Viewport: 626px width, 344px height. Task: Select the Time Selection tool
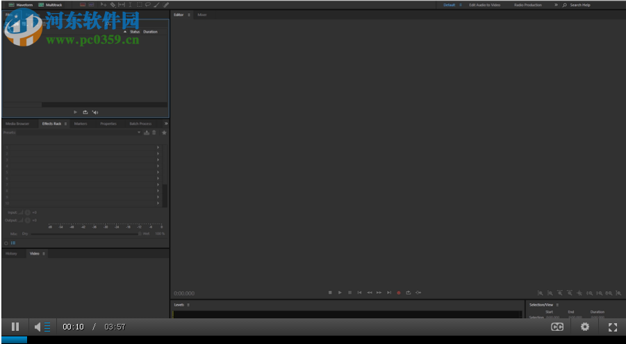130,5
